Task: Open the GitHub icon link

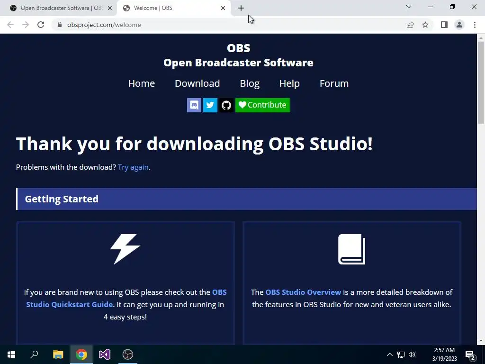Action: (226, 105)
